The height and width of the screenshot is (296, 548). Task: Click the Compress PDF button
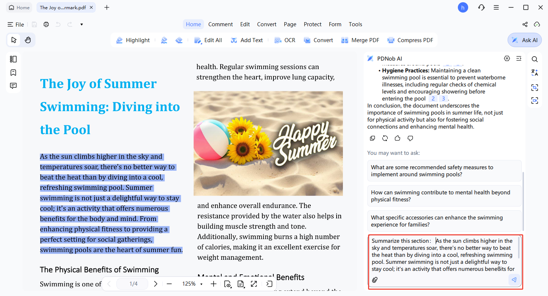click(410, 40)
